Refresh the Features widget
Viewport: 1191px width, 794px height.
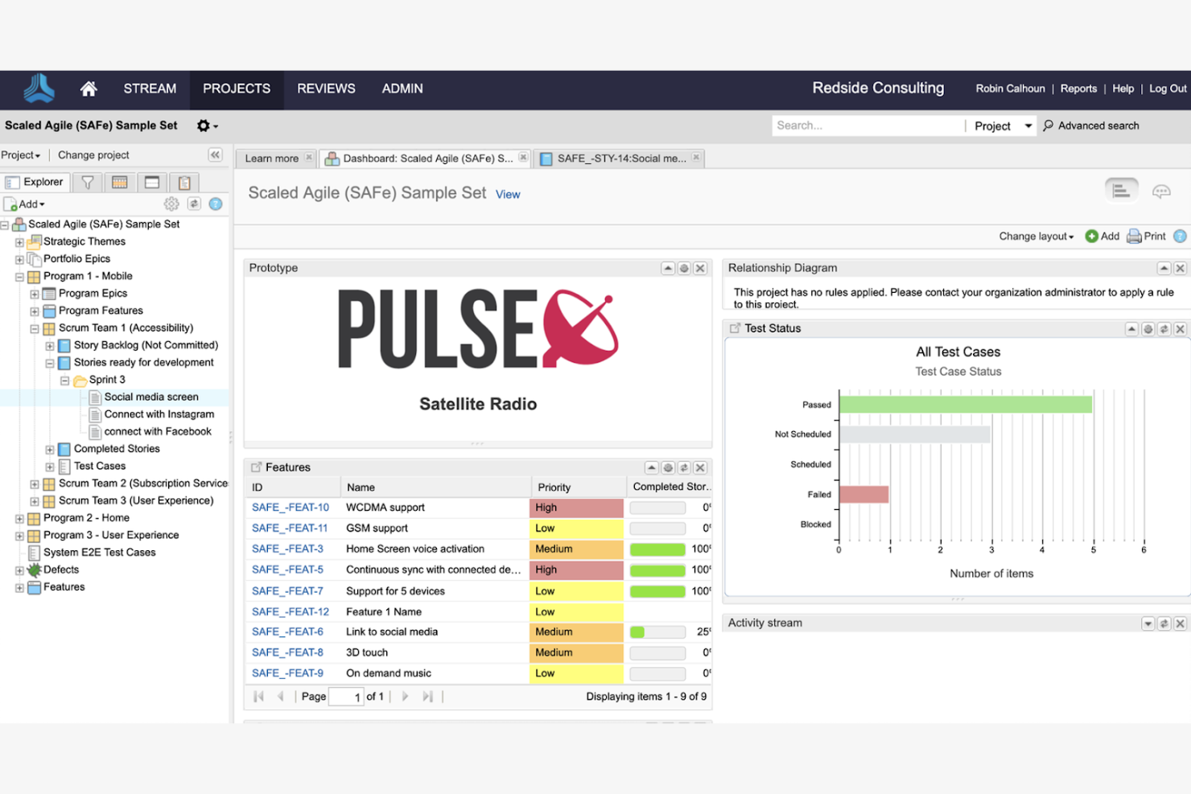click(684, 468)
